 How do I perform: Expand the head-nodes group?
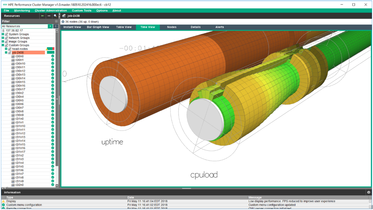pos(6,49)
